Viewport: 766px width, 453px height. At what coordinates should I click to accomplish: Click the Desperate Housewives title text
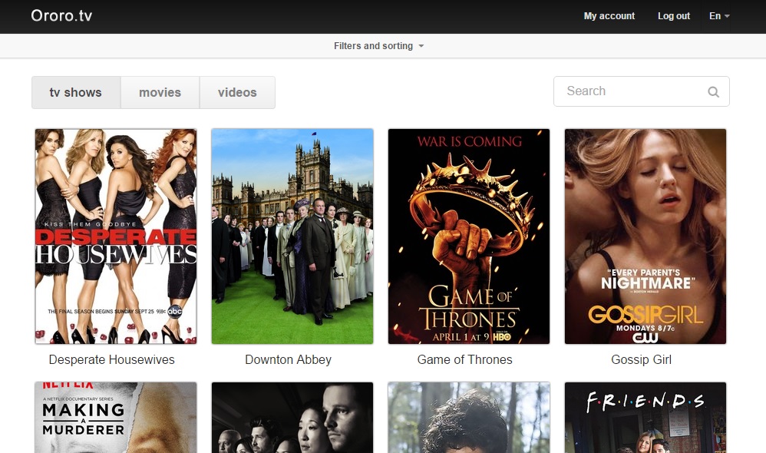tap(112, 360)
